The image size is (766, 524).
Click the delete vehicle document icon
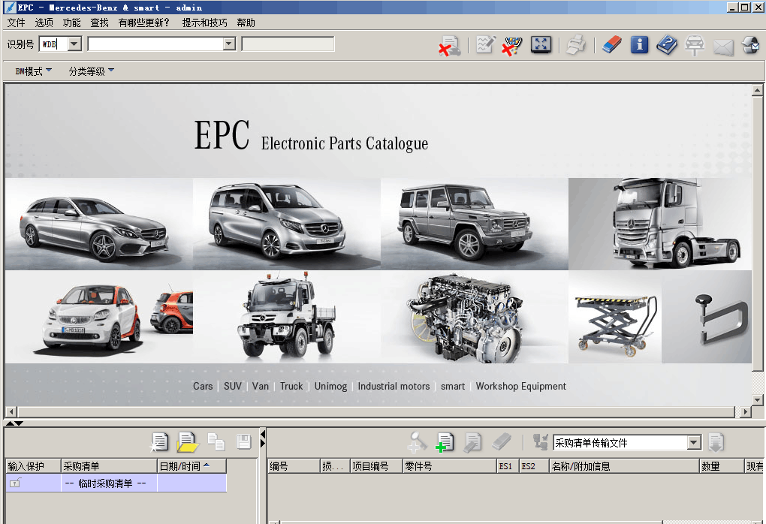pyautogui.click(x=449, y=45)
